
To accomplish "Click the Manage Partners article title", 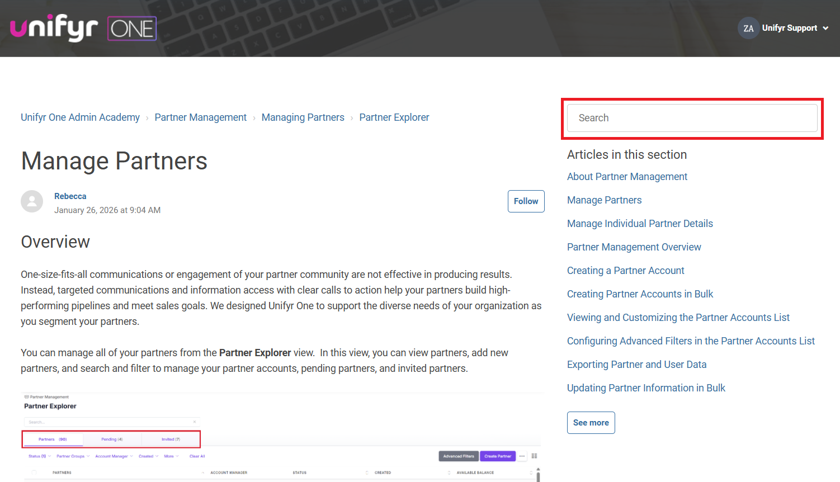I will tap(114, 161).
